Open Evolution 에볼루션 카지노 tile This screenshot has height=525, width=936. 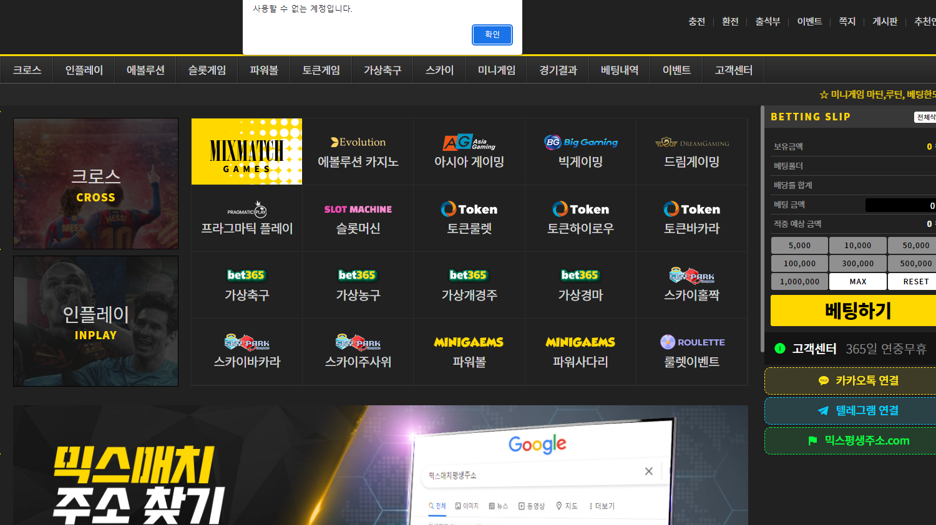pos(358,152)
